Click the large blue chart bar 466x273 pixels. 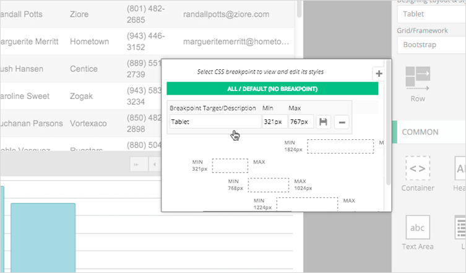tap(43, 238)
